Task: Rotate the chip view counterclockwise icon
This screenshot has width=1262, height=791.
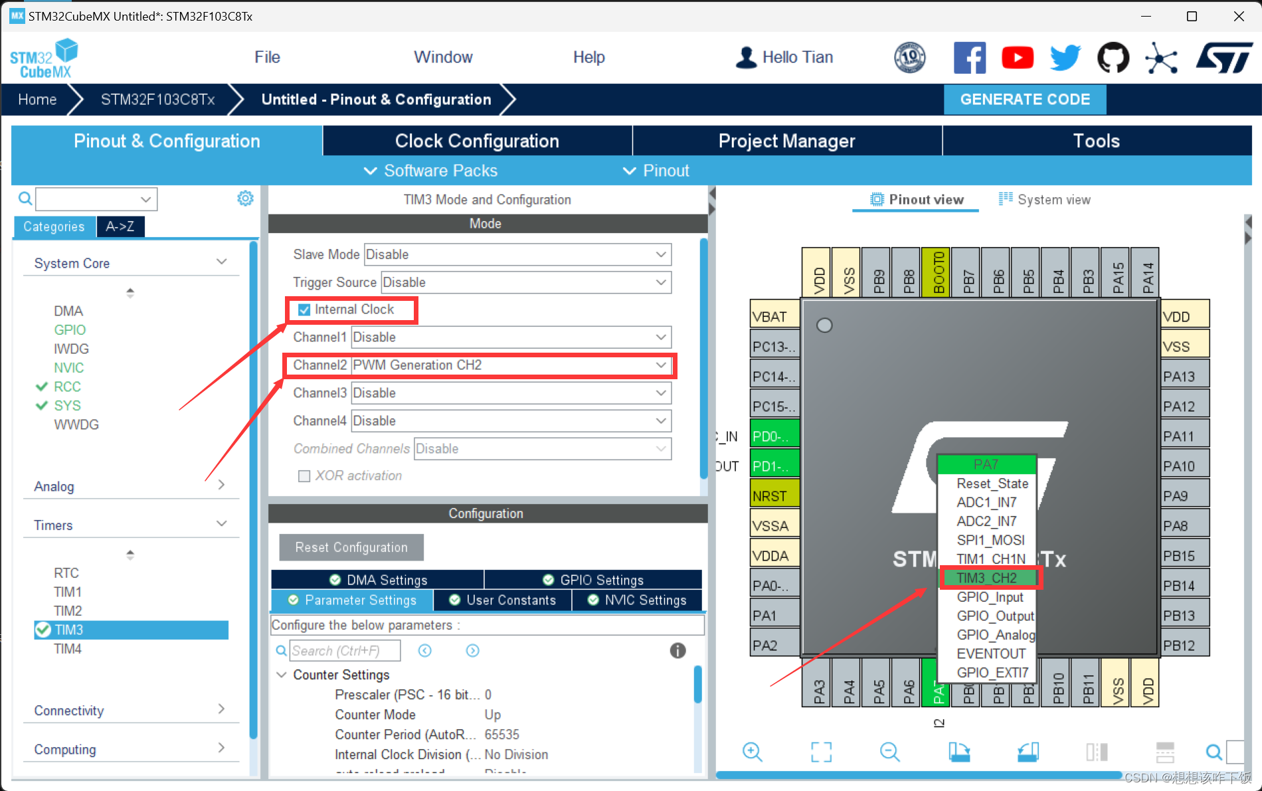Action: pyautogui.click(x=1028, y=752)
